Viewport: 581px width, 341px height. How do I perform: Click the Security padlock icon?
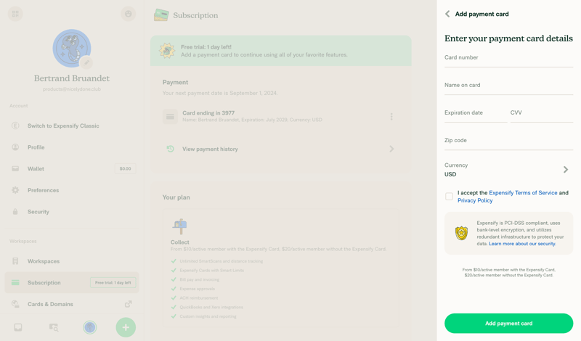tap(15, 211)
